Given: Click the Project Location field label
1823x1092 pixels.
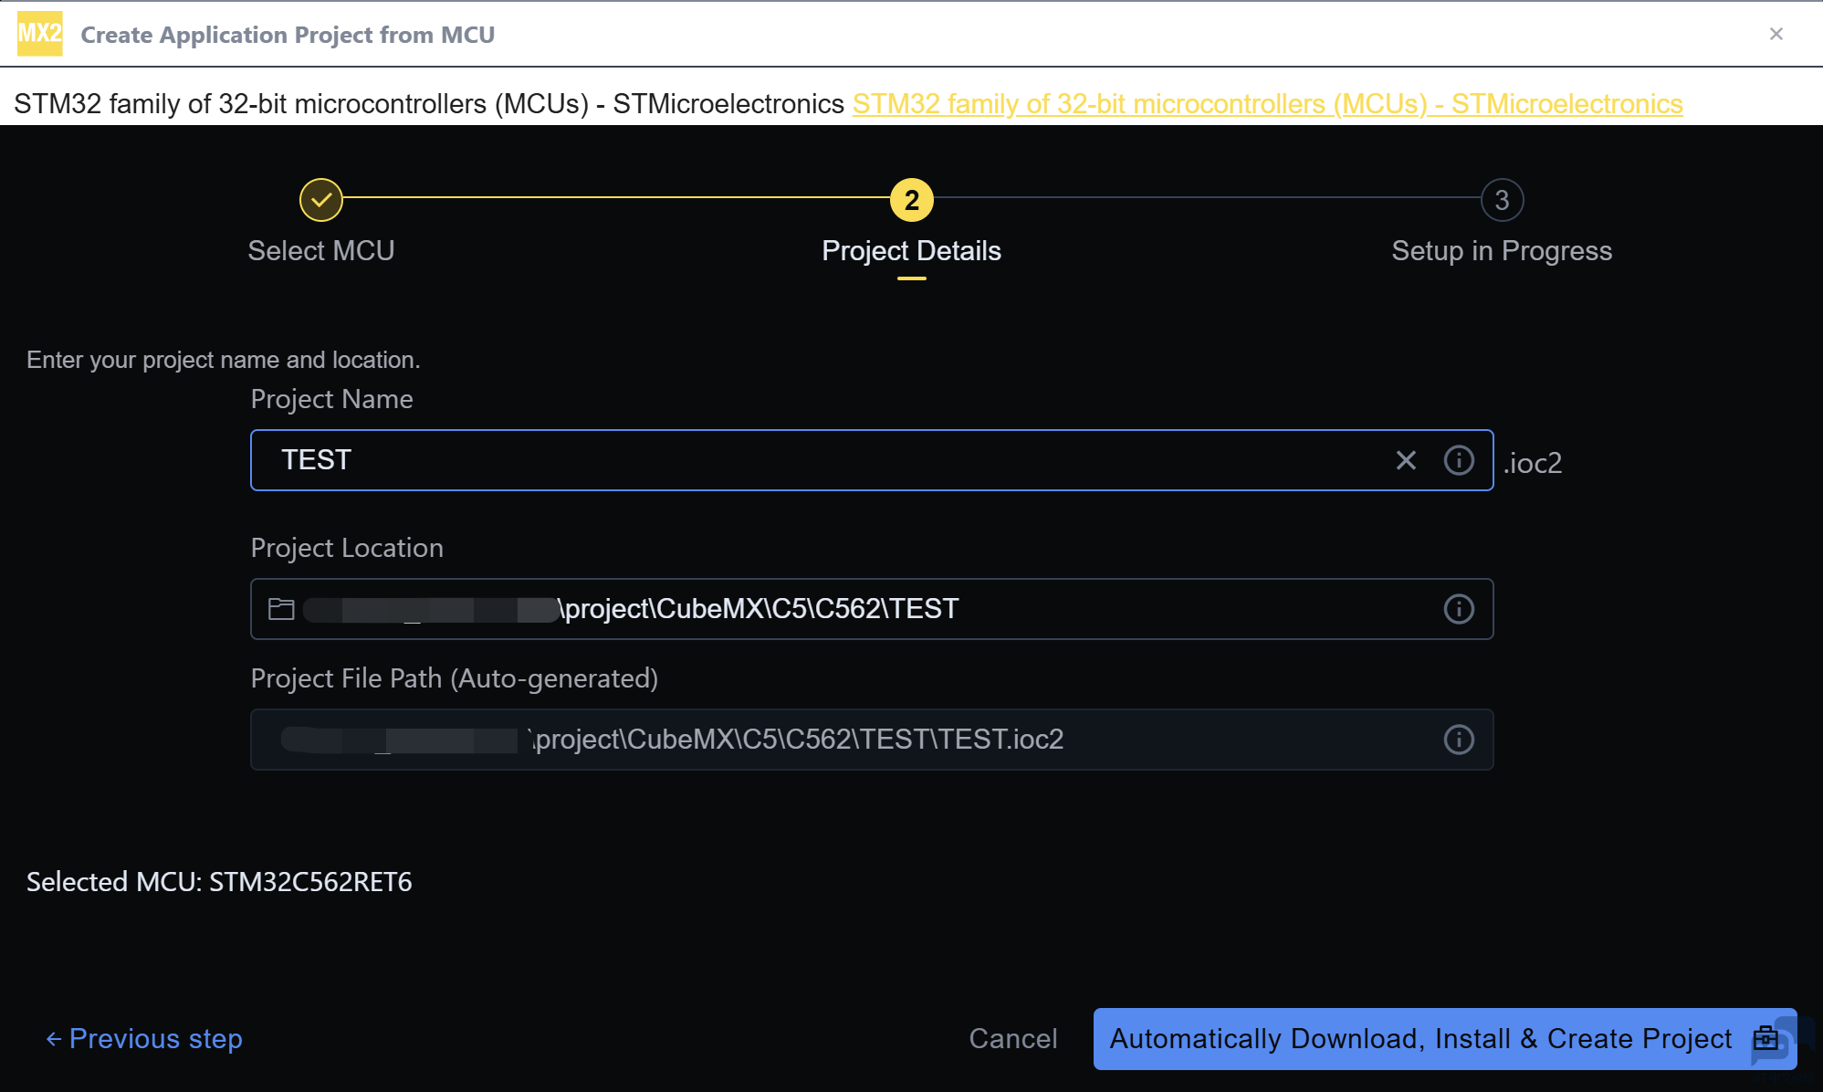Looking at the screenshot, I should click(347, 548).
